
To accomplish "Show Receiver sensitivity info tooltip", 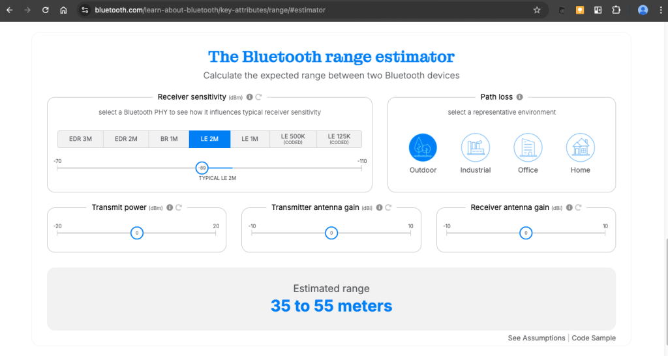I will pyautogui.click(x=250, y=97).
